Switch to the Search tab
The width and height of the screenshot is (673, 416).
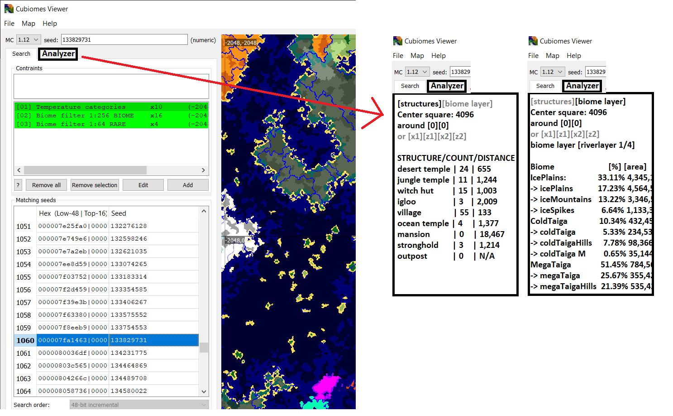coord(21,53)
